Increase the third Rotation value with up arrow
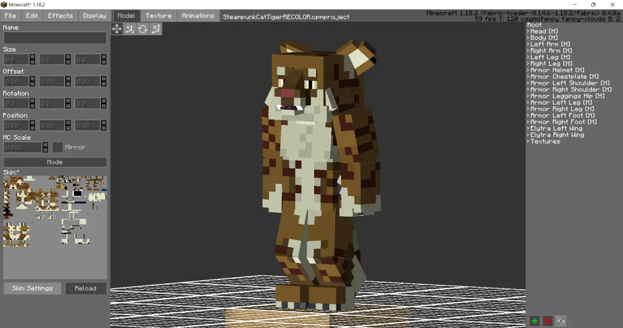This screenshot has height=328, width=623. click(x=103, y=101)
